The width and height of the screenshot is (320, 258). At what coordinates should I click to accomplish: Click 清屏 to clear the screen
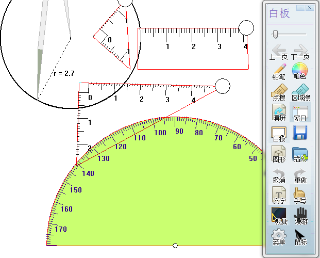click(279, 112)
